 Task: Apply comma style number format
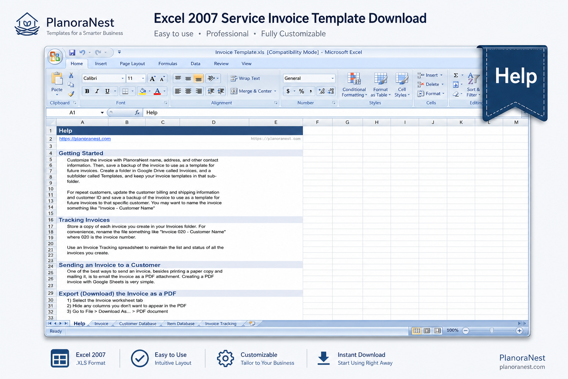(x=311, y=91)
